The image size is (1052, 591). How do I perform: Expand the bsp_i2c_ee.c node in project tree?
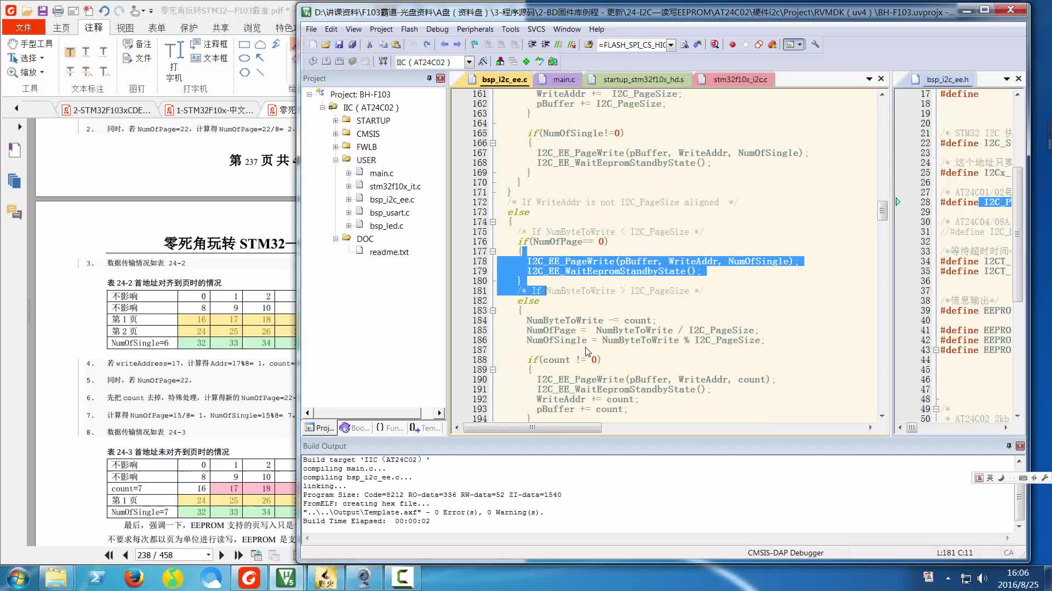tap(348, 200)
